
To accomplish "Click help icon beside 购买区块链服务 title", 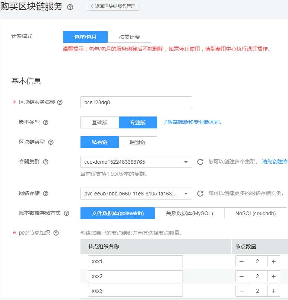I will 70,7.
